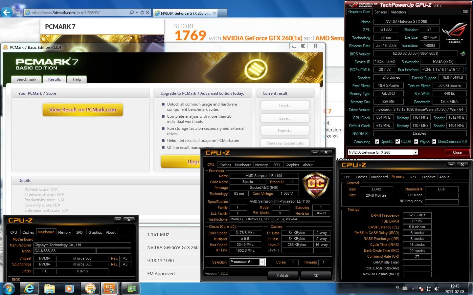Toggle the CUDA checkbox
Image resolution: width=473 pixels, height=295 pixels.
point(398,142)
